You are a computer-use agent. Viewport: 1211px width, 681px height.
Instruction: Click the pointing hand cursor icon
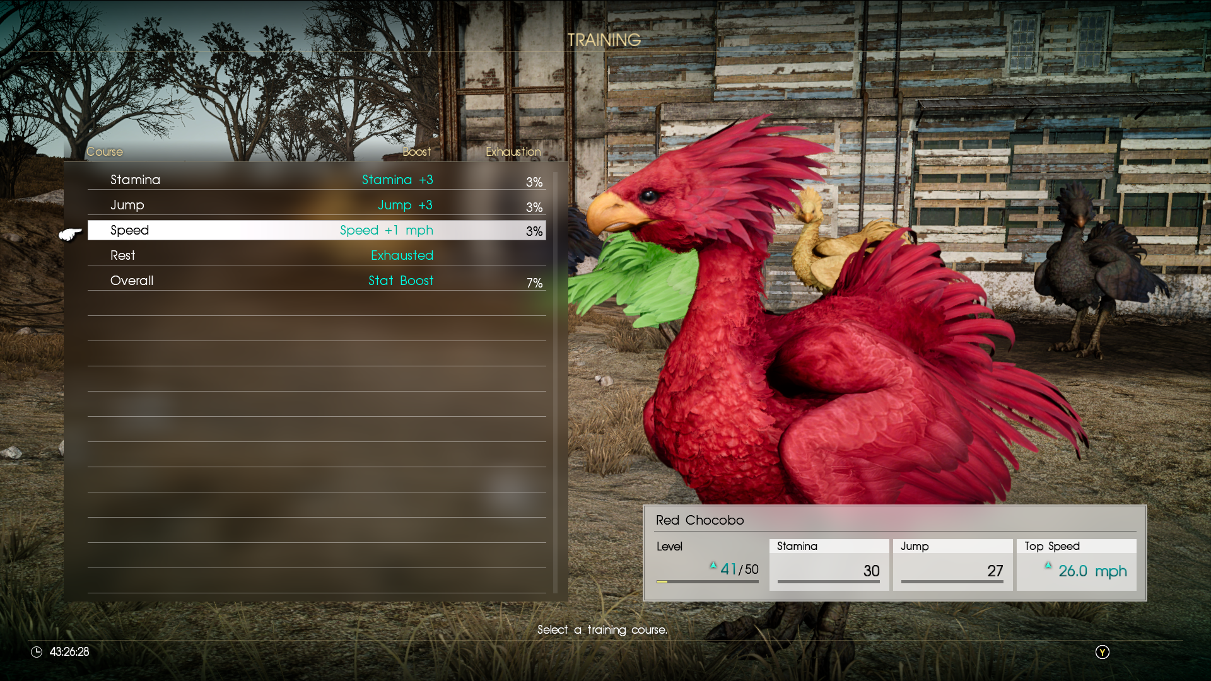(70, 235)
